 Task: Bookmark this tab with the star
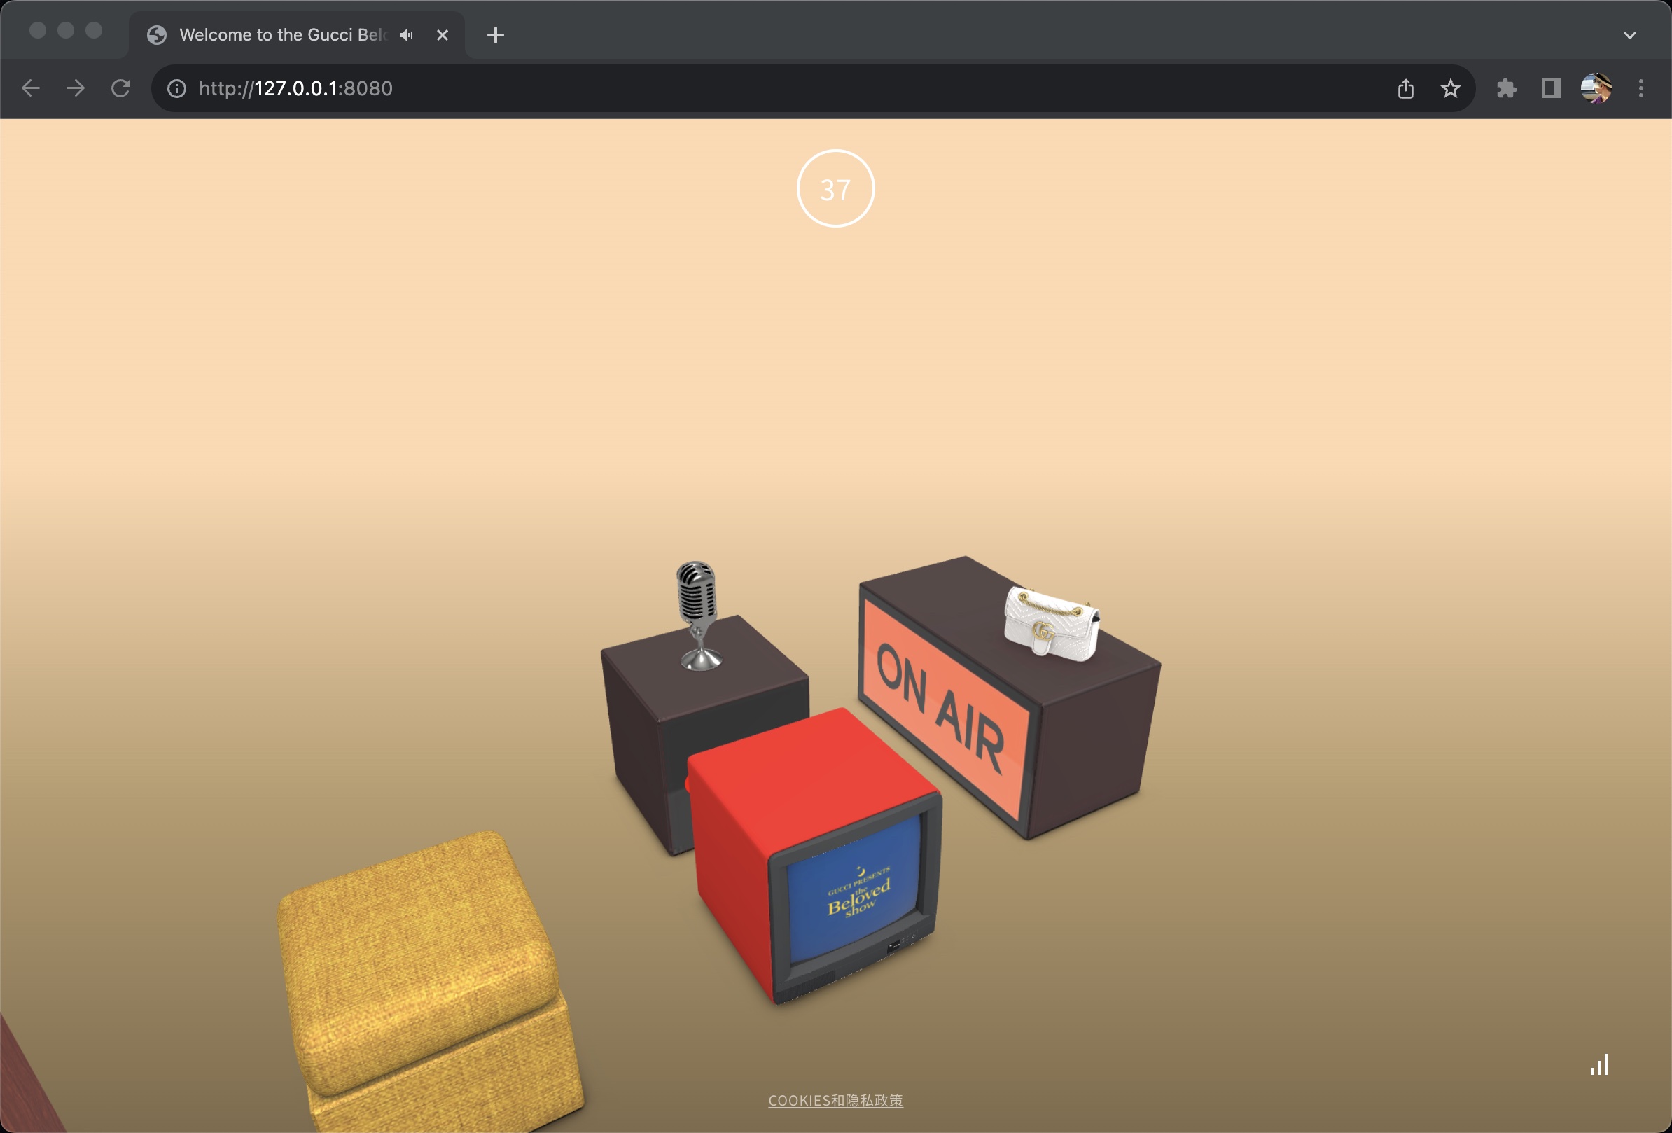pos(1451,88)
